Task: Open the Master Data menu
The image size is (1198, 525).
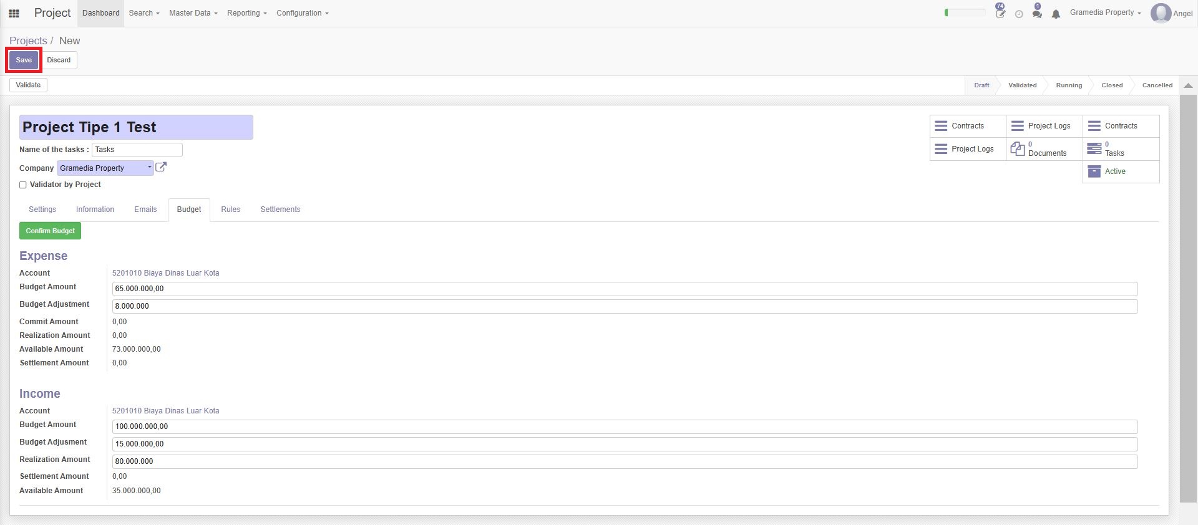Action: coord(193,13)
